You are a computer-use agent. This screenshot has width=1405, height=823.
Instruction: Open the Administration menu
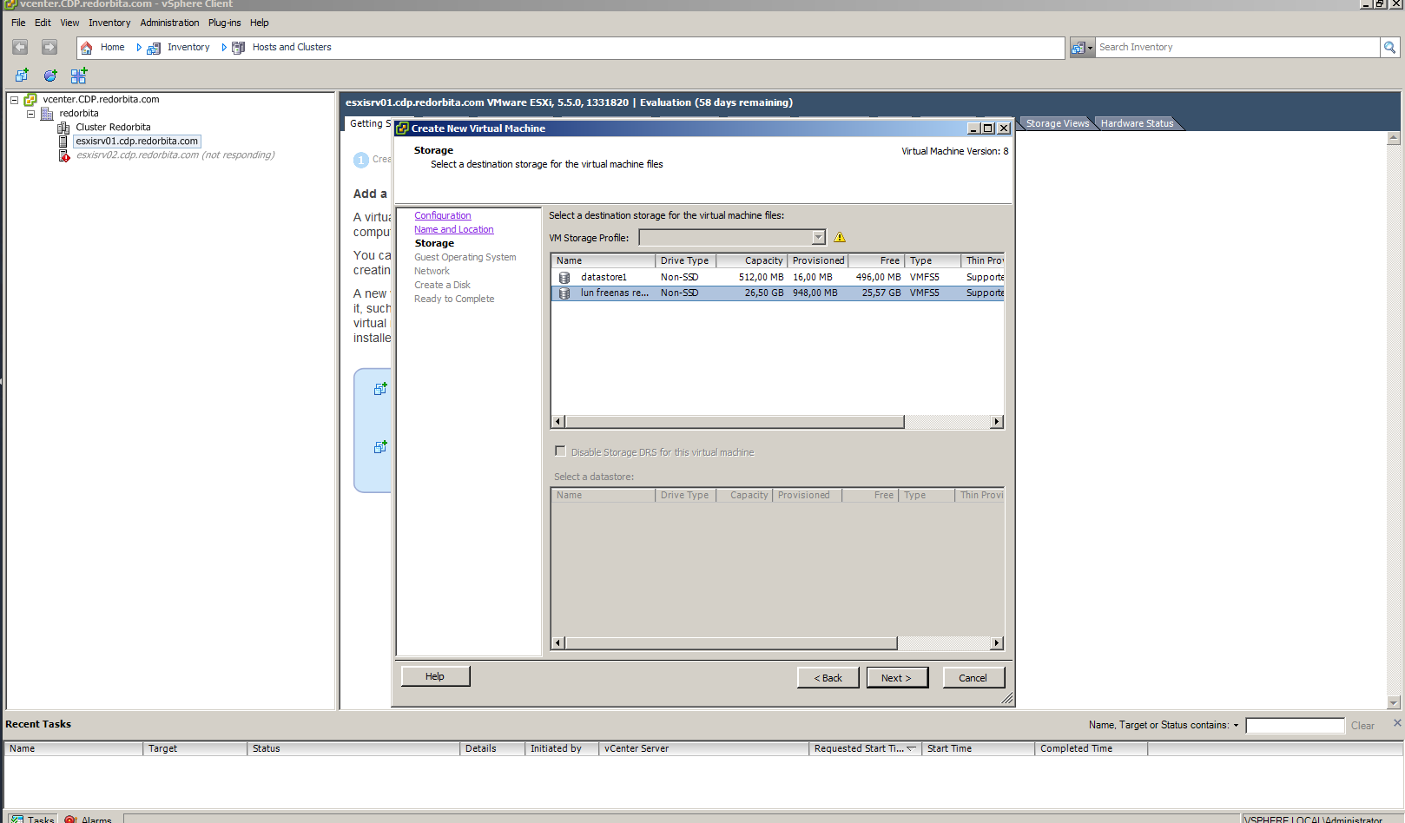point(169,23)
